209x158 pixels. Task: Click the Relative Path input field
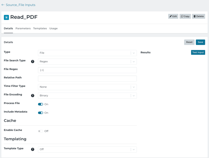click(x=87, y=79)
